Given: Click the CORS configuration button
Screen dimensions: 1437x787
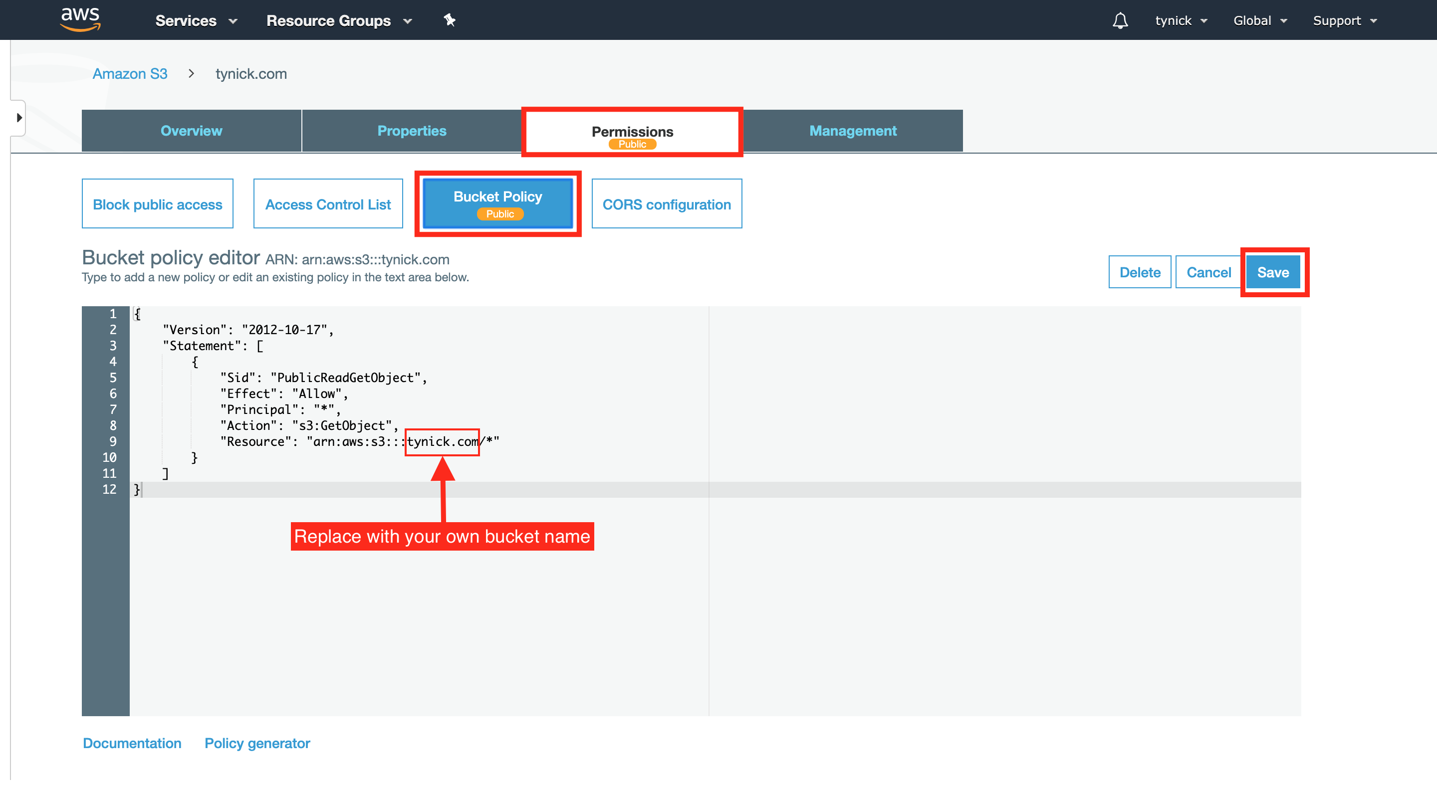Looking at the screenshot, I should pyautogui.click(x=666, y=203).
